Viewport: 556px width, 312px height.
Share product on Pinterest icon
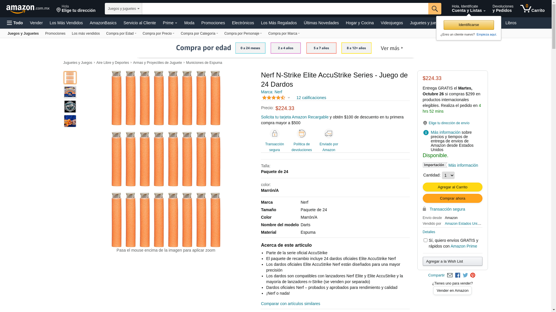(x=473, y=275)
